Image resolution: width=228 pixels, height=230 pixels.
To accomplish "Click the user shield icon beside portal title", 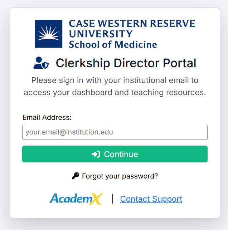I will click(41, 63).
